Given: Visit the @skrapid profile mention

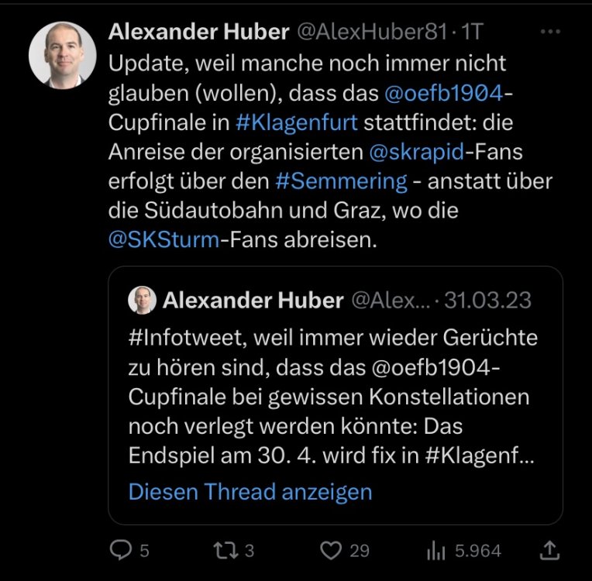Looking at the screenshot, I should (x=417, y=152).
